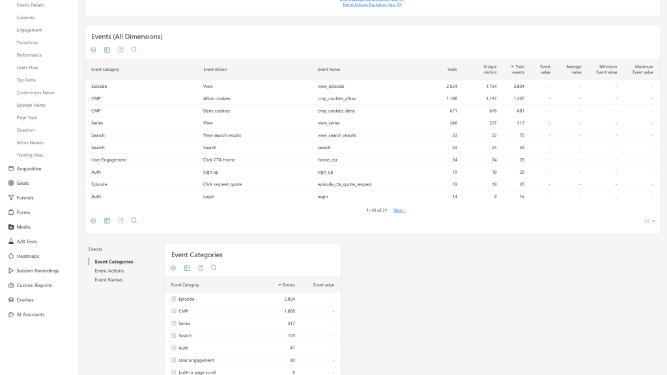Viewport: 667px width, 375px height.
Task: Go to Next page of events
Action: point(399,210)
